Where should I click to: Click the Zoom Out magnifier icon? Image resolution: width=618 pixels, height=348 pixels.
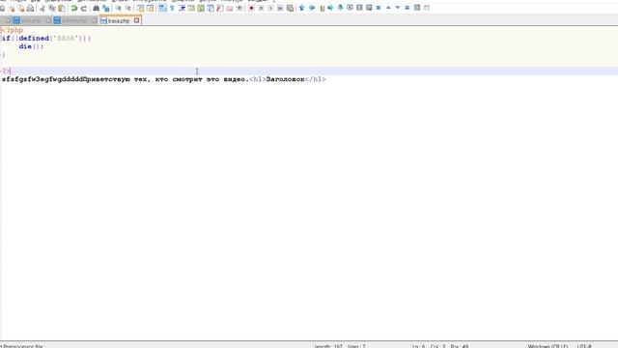click(x=127, y=8)
